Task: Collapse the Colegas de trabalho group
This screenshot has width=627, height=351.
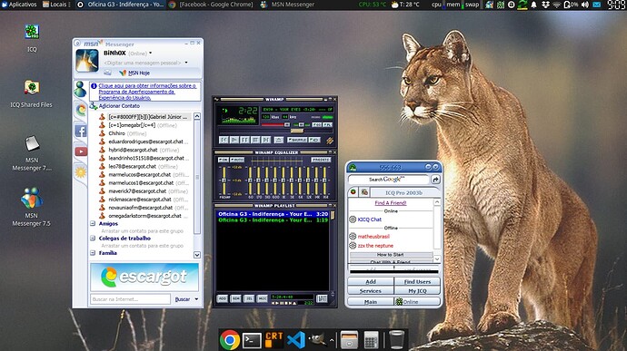Action: pos(93,239)
